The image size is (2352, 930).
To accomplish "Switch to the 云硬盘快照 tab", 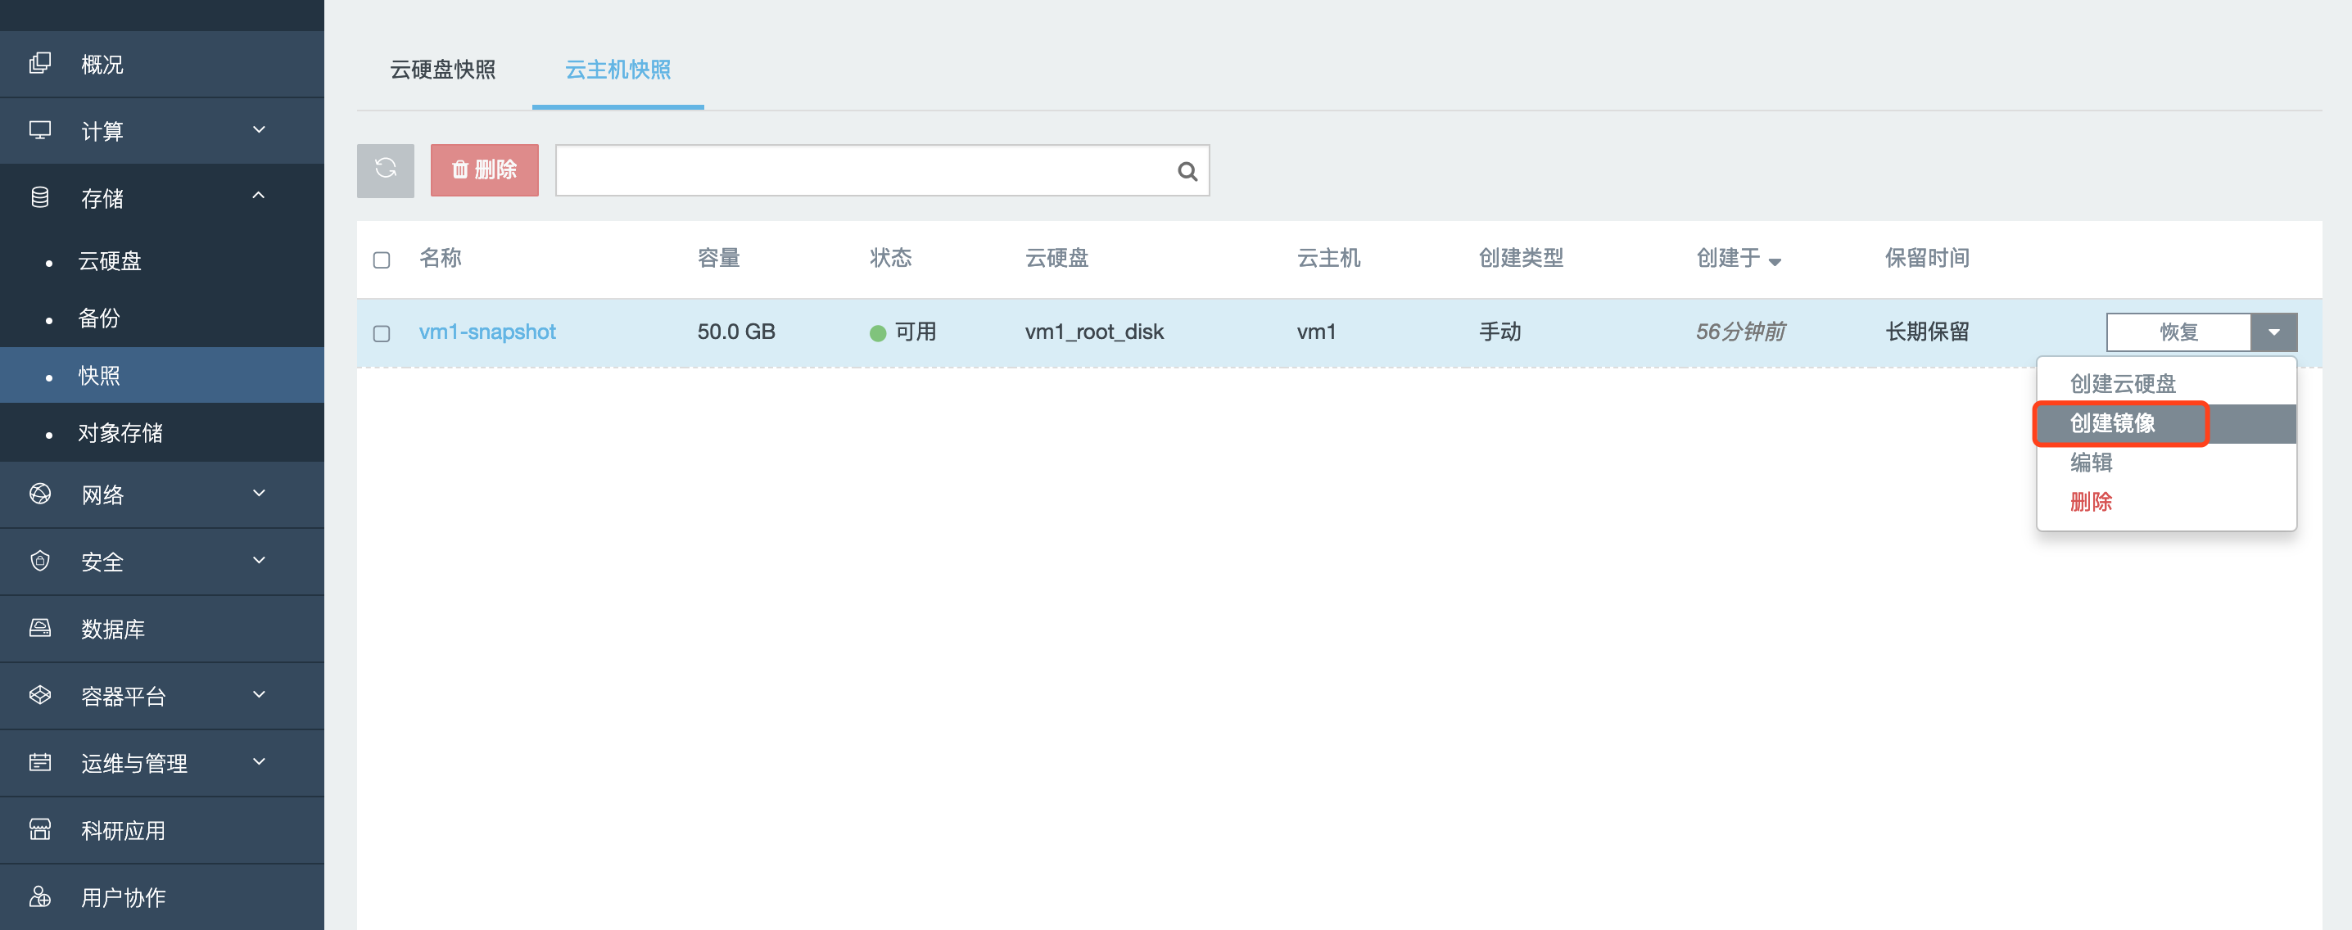I will point(443,70).
